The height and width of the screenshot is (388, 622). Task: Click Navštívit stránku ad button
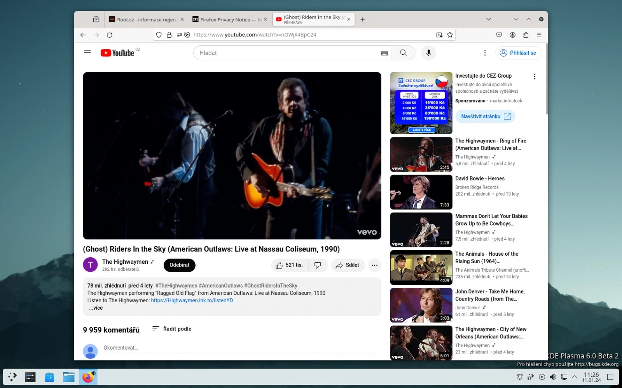click(486, 116)
